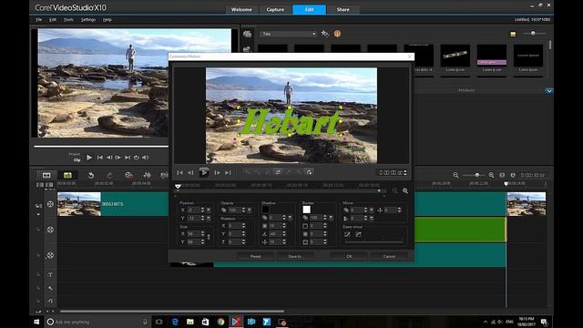
Task: Close the Customize Motion dialog window
Action: click(410, 56)
